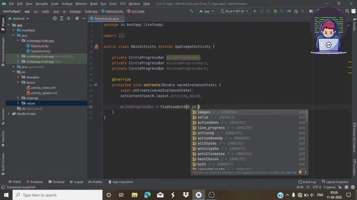Image resolution: width=357 pixels, height=200 pixels.
Task: Expand Gradle Scripts node
Action: (x=9, y=113)
